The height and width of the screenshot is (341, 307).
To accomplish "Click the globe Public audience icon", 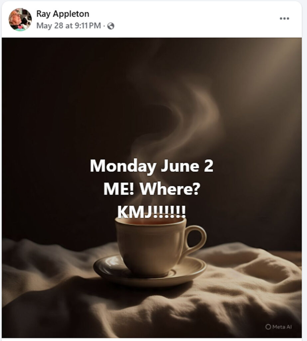I will 111,26.
